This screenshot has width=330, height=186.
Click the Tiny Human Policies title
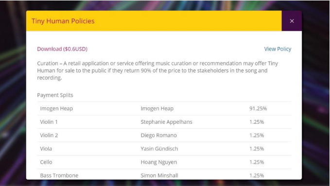point(63,21)
